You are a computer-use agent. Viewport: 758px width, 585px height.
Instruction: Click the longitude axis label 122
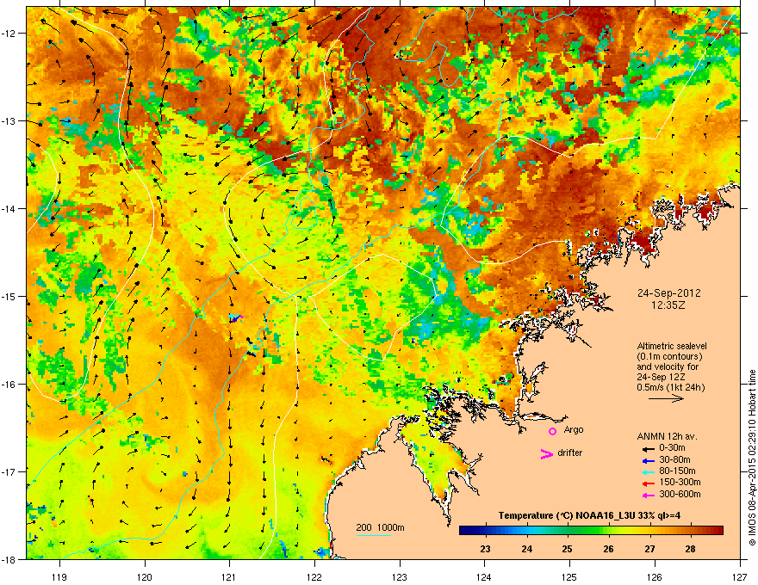pos(314,576)
